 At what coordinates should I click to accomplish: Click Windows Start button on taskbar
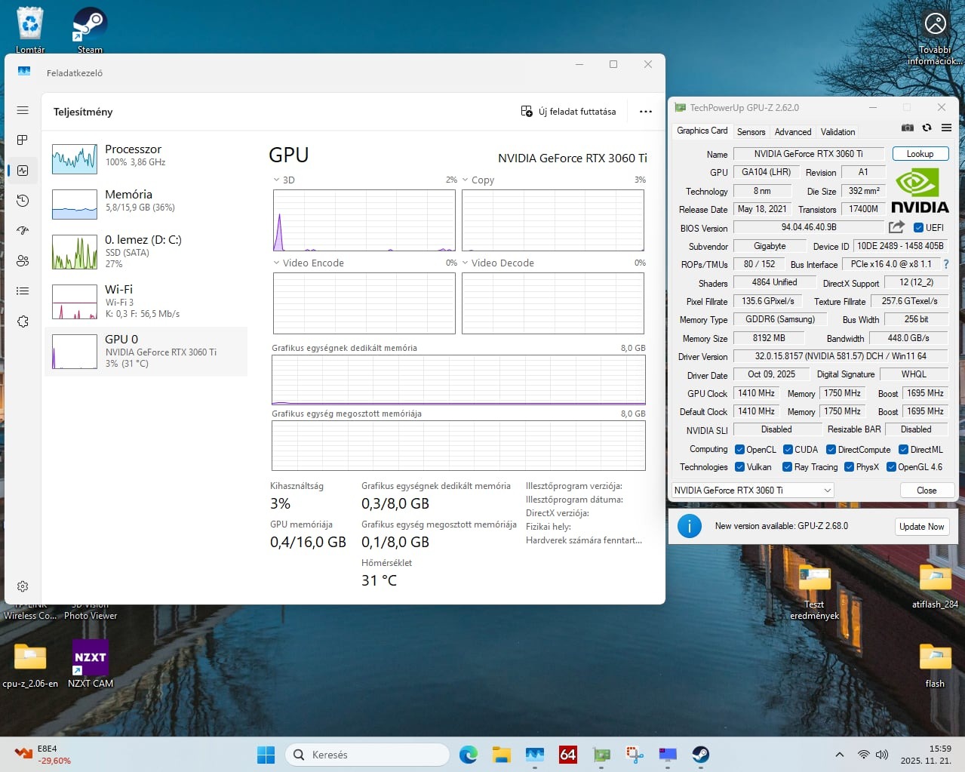[x=266, y=755]
